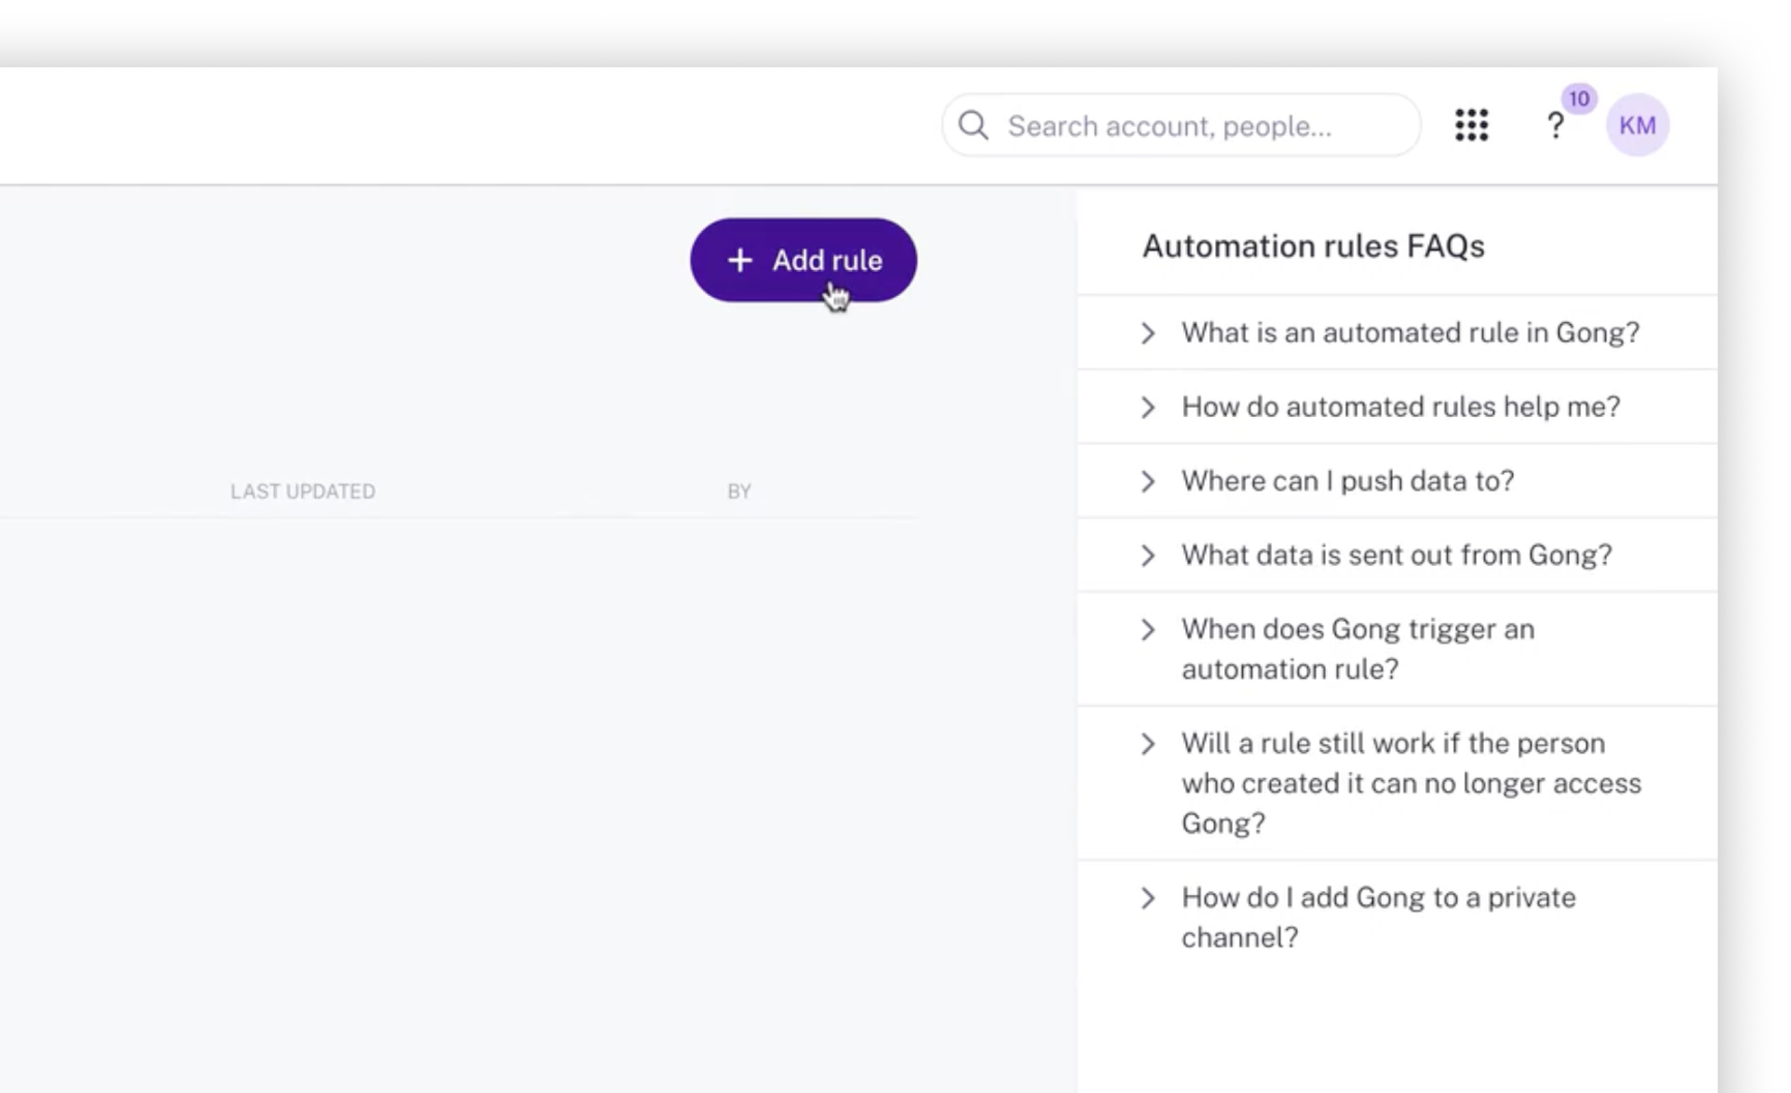Open the KM user avatar menu
The height and width of the screenshot is (1093, 1791).
(1637, 125)
